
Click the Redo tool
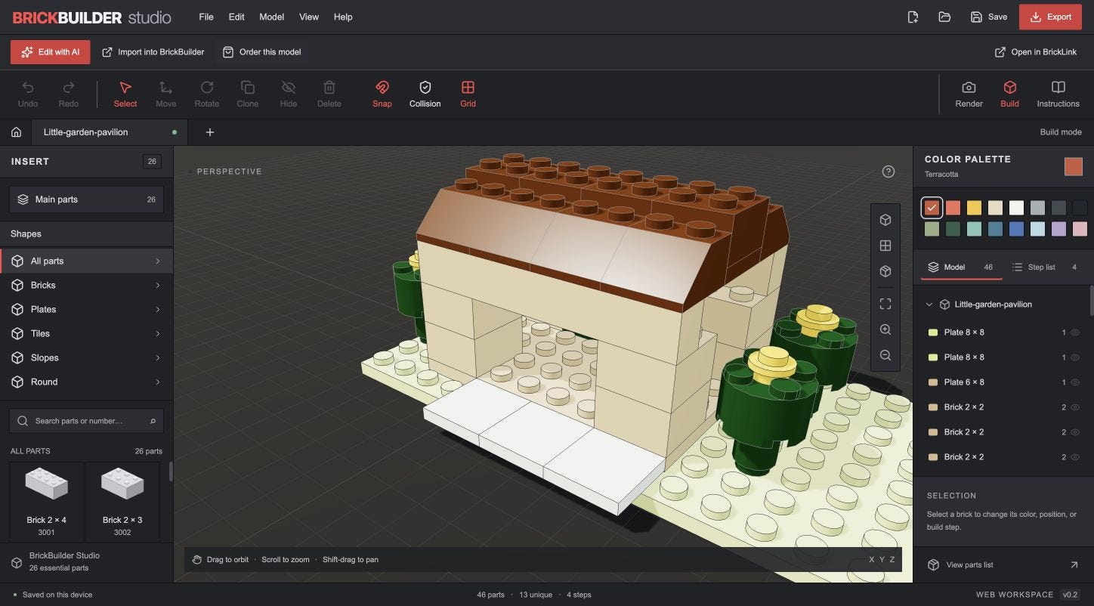pyautogui.click(x=69, y=94)
